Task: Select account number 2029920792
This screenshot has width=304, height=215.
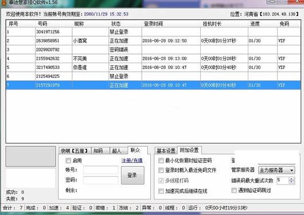Action: coord(48,50)
